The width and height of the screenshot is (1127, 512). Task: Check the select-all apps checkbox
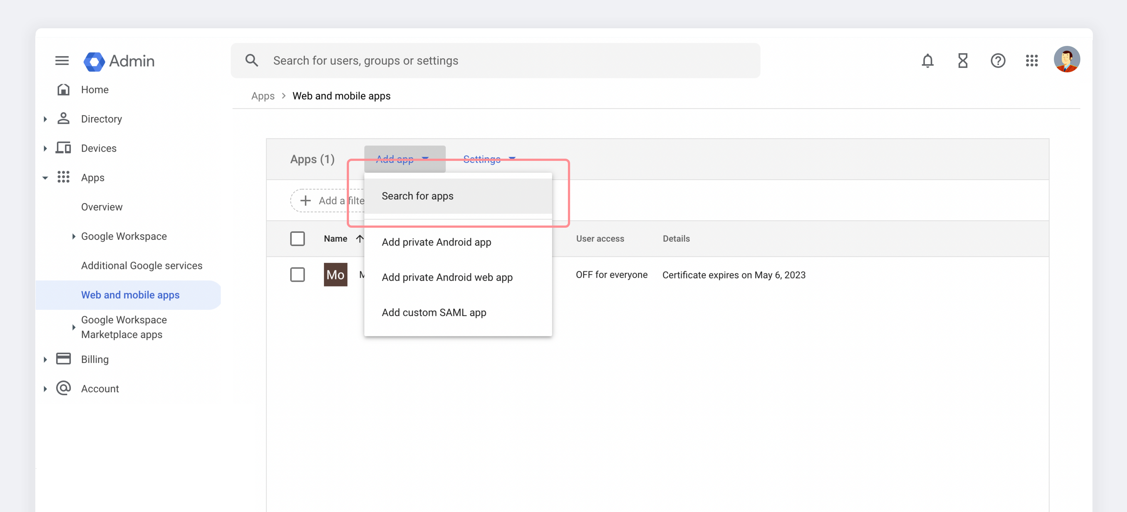coord(297,238)
